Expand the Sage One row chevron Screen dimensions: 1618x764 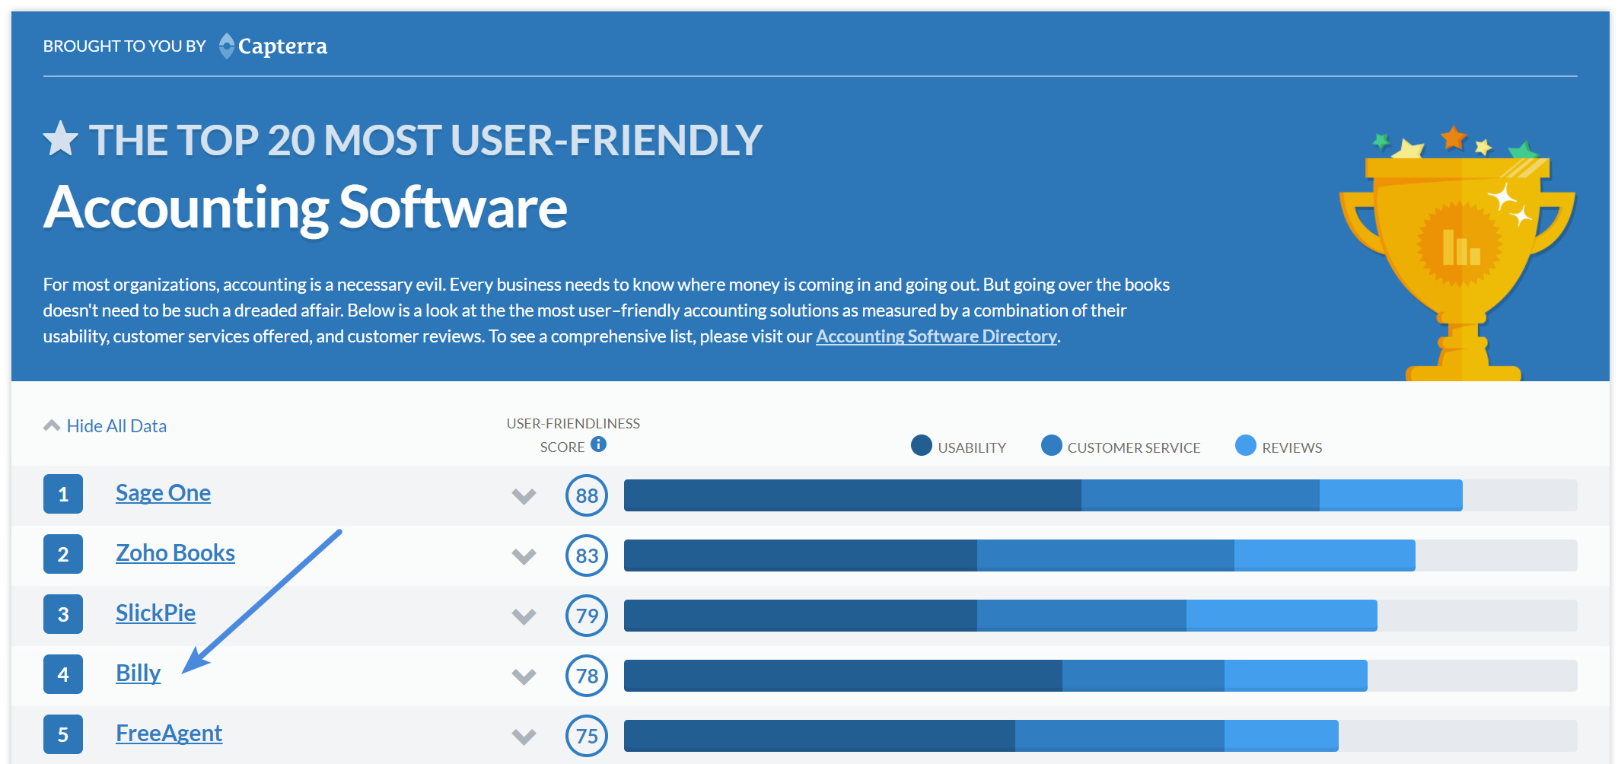pyautogui.click(x=524, y=496)
